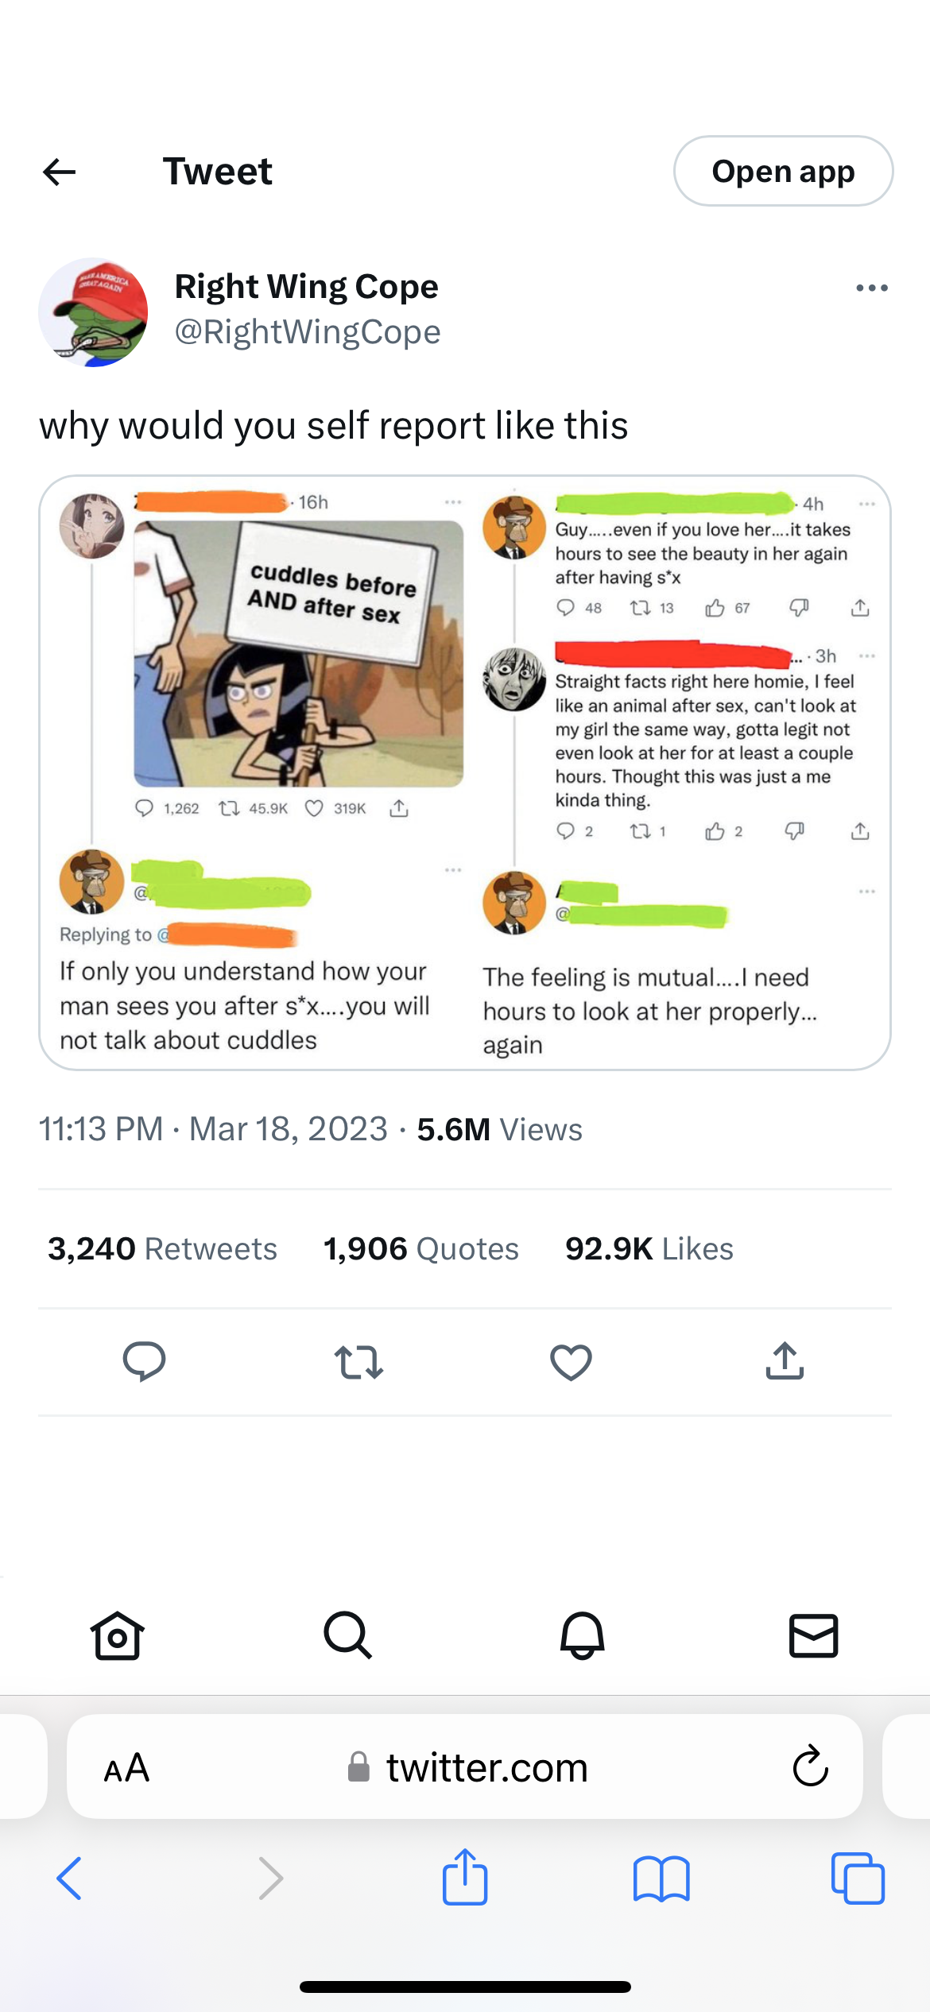View the 92.9K Likes list

[649, 1249]
